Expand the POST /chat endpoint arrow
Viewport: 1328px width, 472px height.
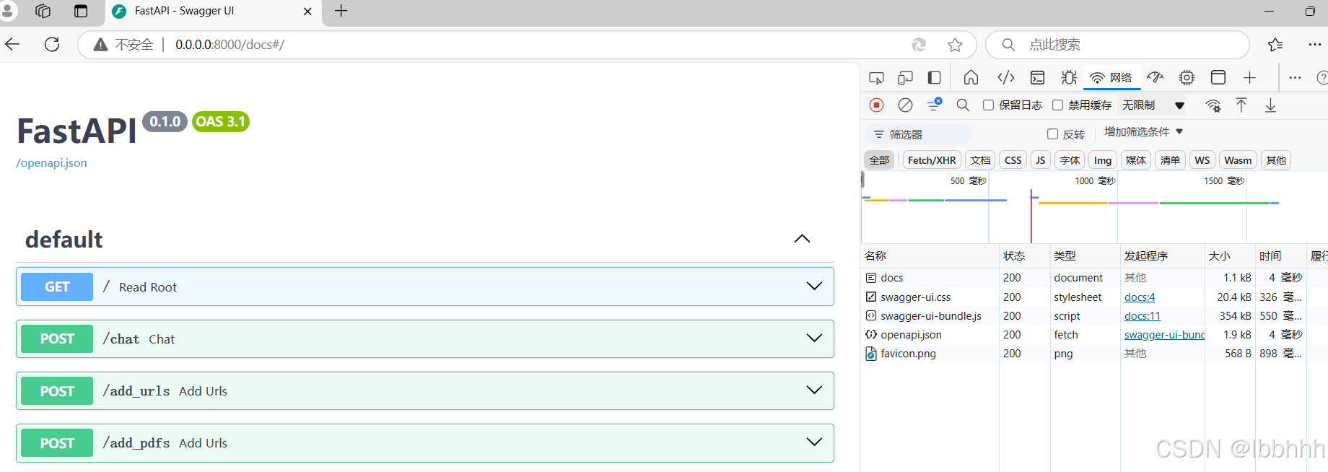point(814,338)
